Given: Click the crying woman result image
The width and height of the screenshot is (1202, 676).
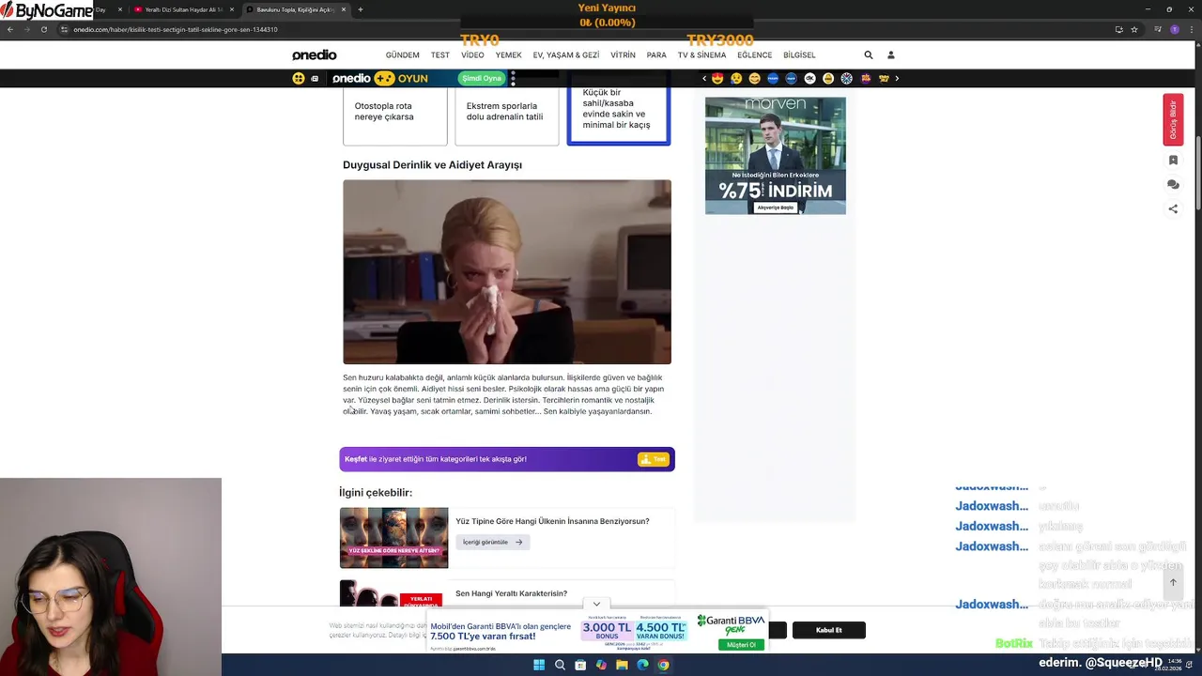Looking at the screenshot, I should click(507, 272).
